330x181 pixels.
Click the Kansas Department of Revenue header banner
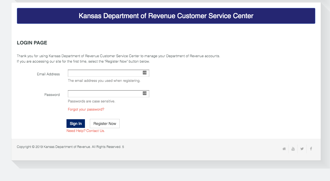(166, 16)
